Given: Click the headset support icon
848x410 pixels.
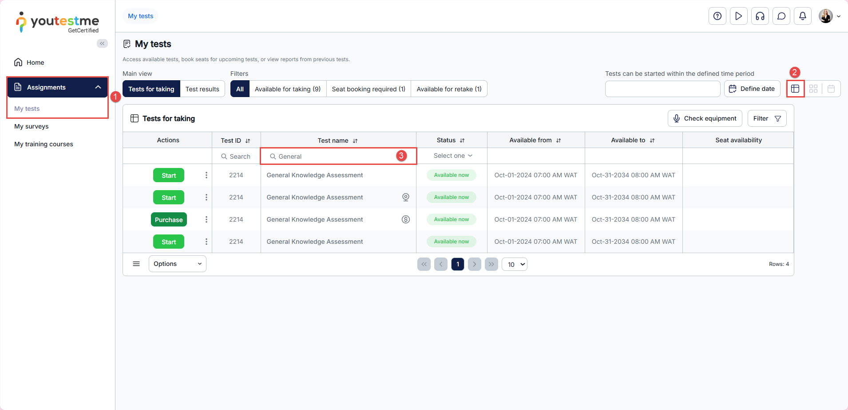Looking at the screenshot, I should [760, 16].
